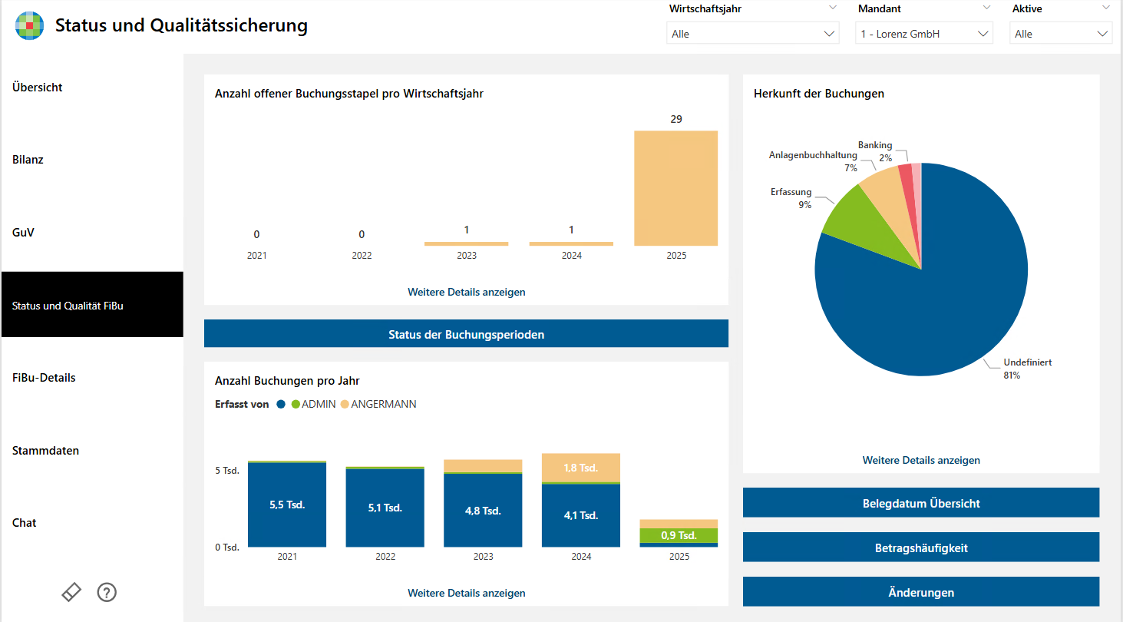Click the green ADMIN legend marker
The image size is (1123, 622).
pos(296,404)
